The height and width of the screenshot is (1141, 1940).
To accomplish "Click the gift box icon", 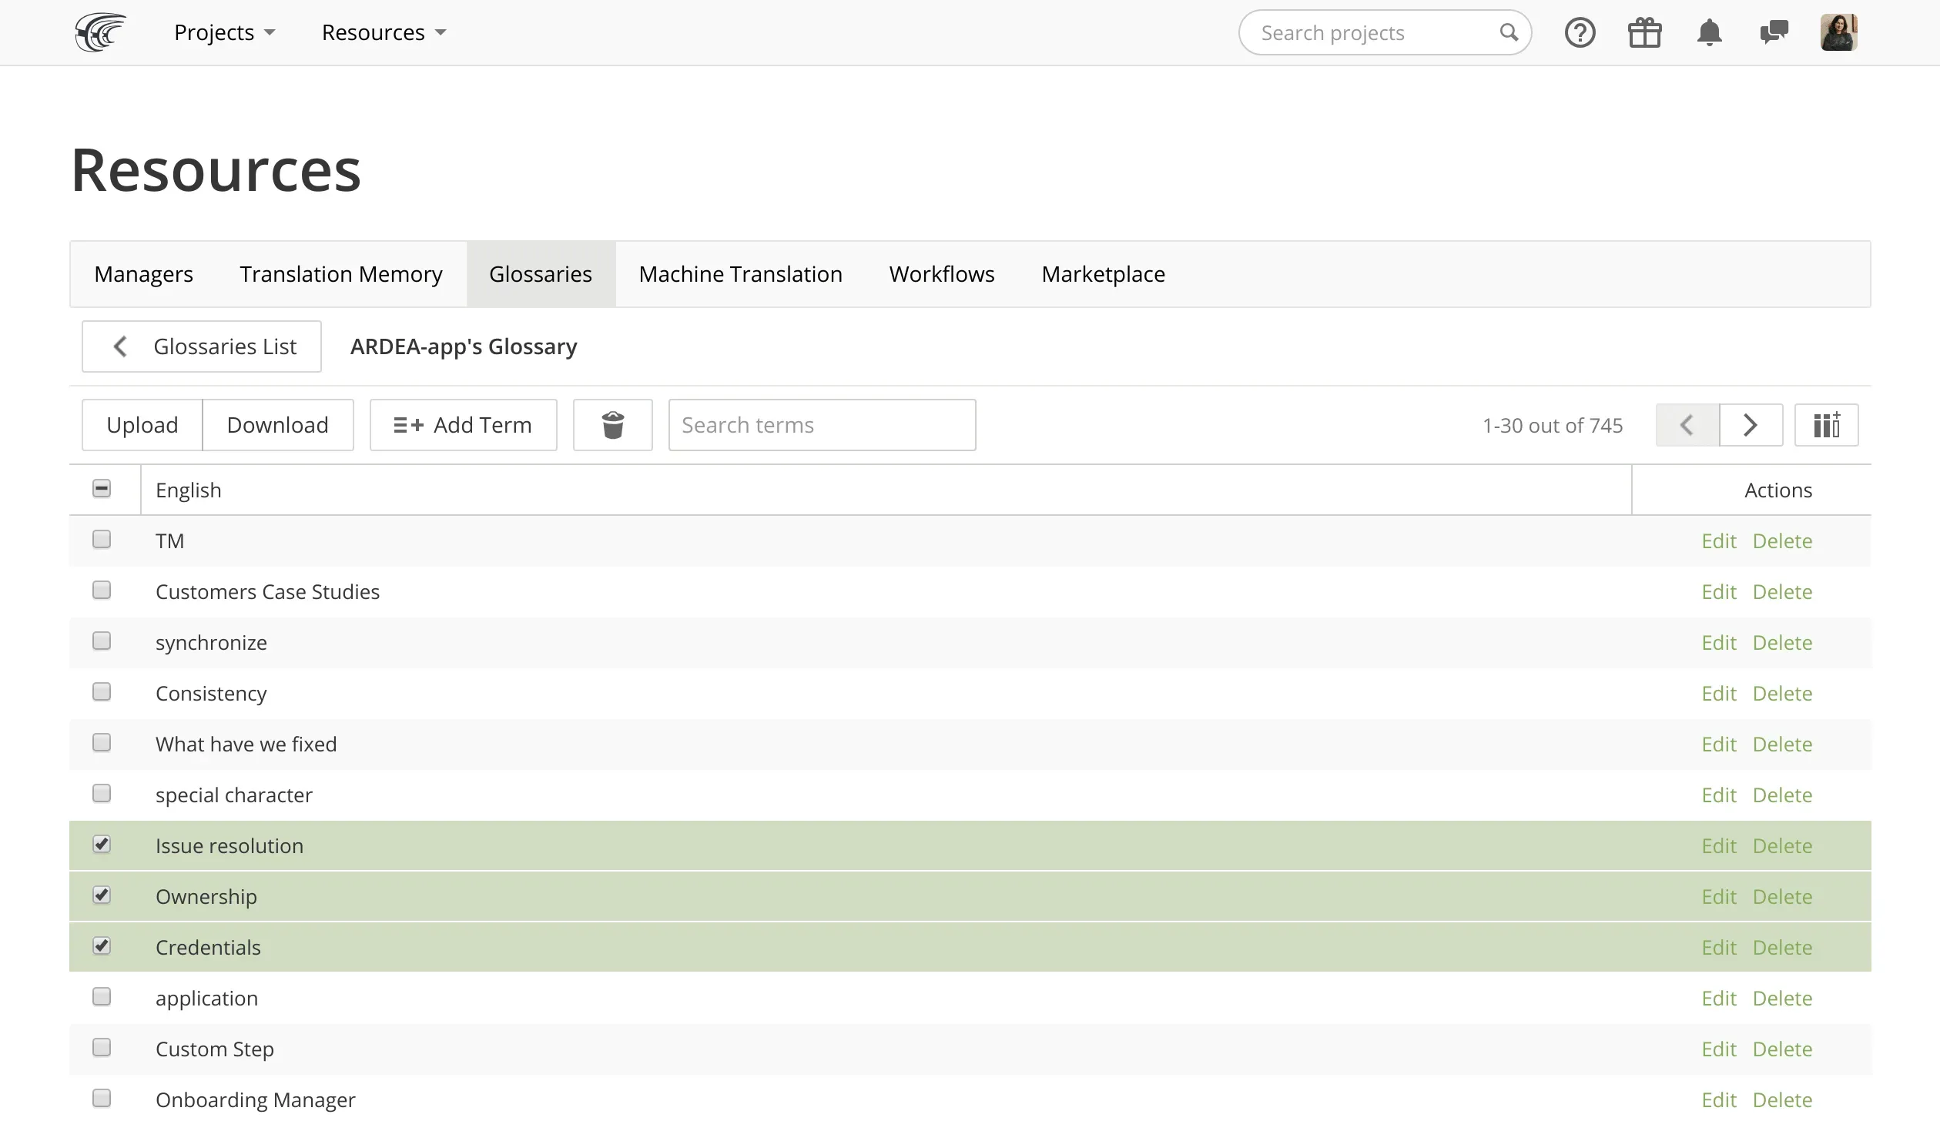I will tap(1643, 32).
